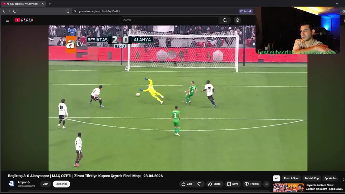This screenshot has height=194, width=345.
Task: Open the A Spor channel avatar
Action: 11,184
